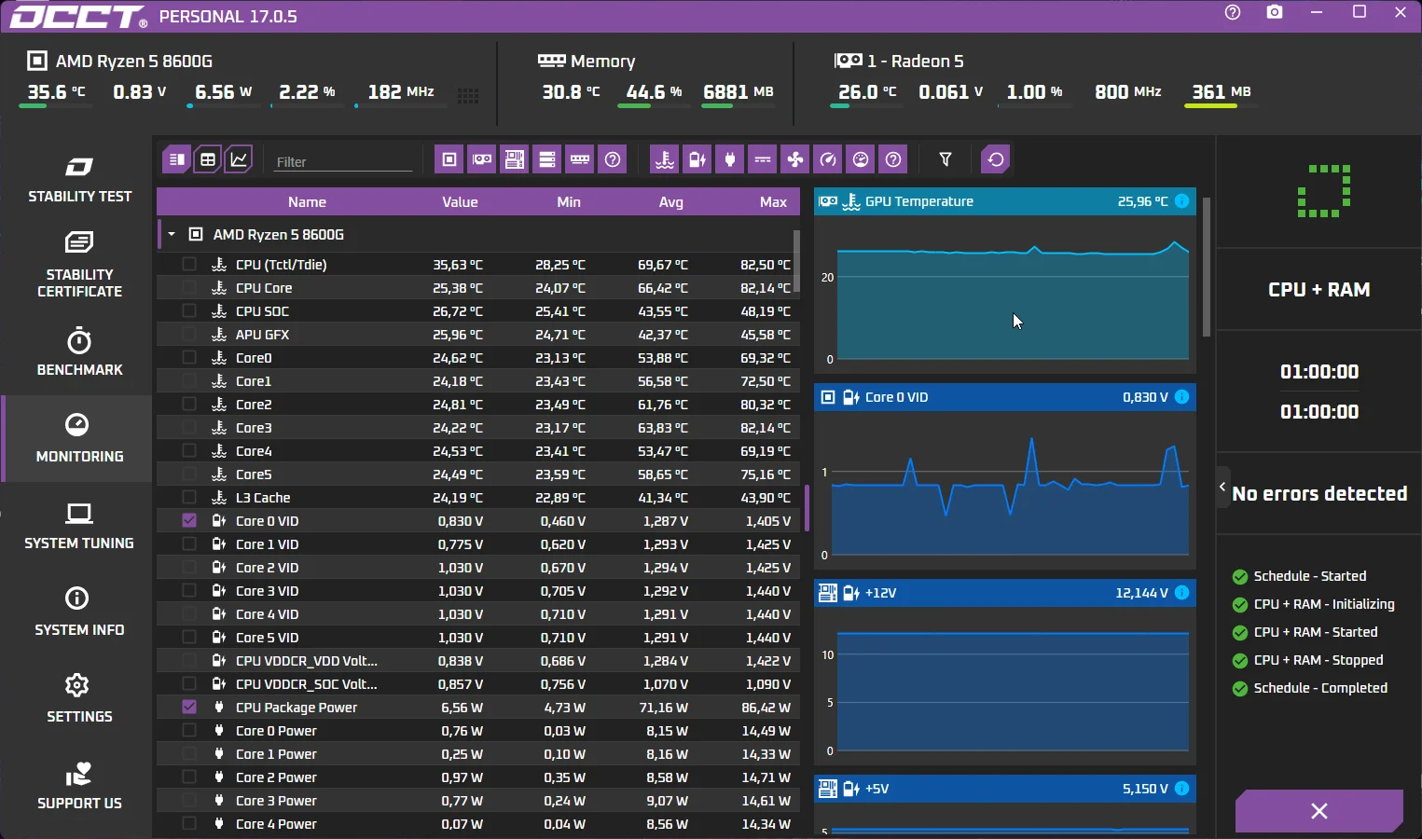This screenshot has width=1422, height=839.
Task: Reset min/max values with the circular arrow
Action: point(996,159)
